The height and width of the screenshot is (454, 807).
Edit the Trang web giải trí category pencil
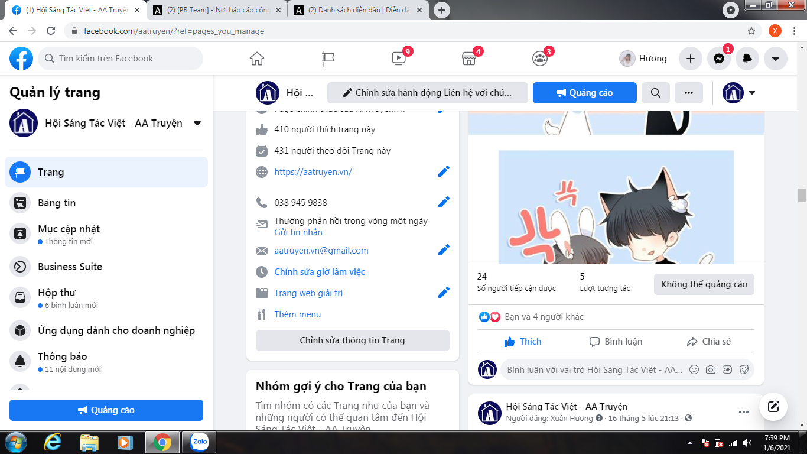(x=444, y=293)
